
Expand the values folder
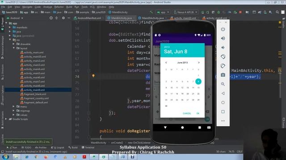point(14,115)
